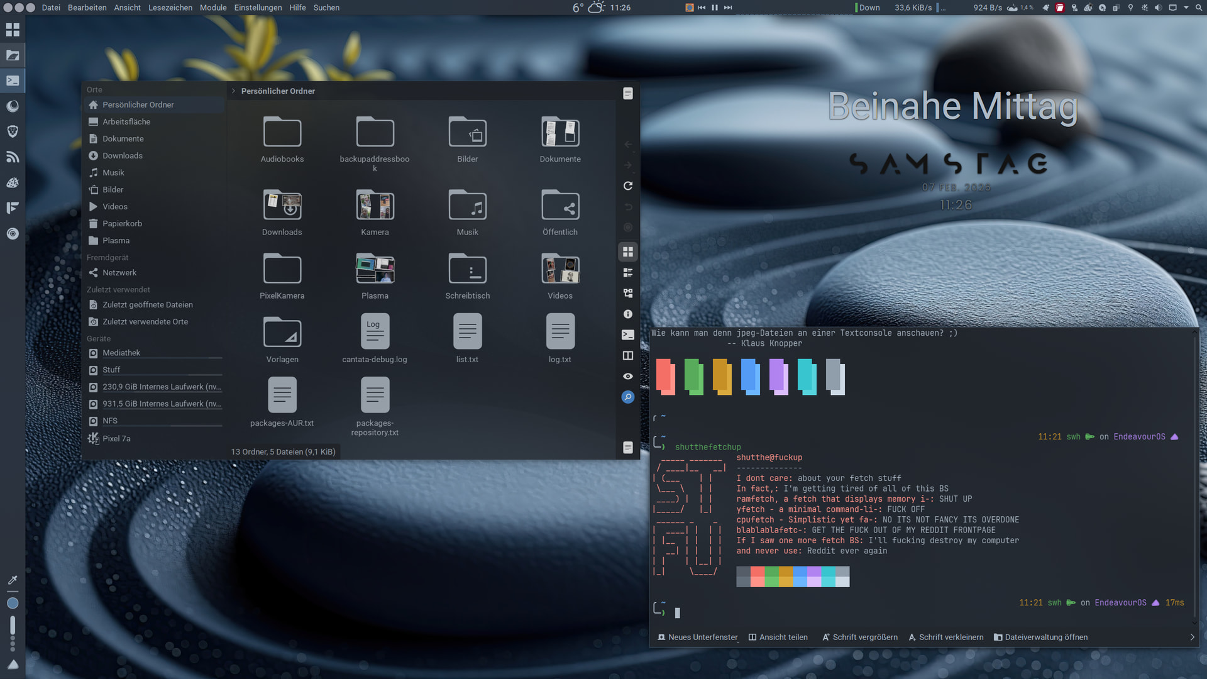This screenshot has height=679, width=1207.
Task: Toggle the split view in Dolphin's toolbar
Action: click(x=627, y=356)
